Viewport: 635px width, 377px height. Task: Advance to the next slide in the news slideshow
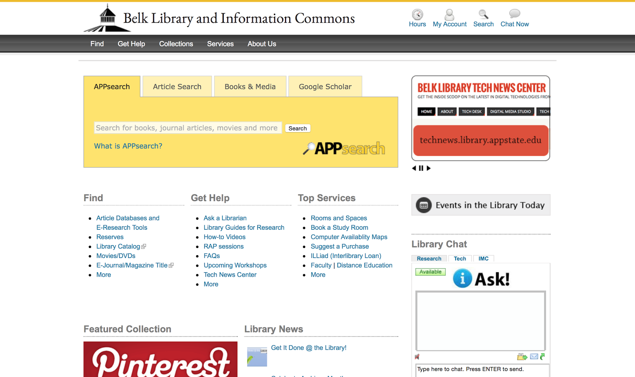pyautogui.click(x=429, y=168)
